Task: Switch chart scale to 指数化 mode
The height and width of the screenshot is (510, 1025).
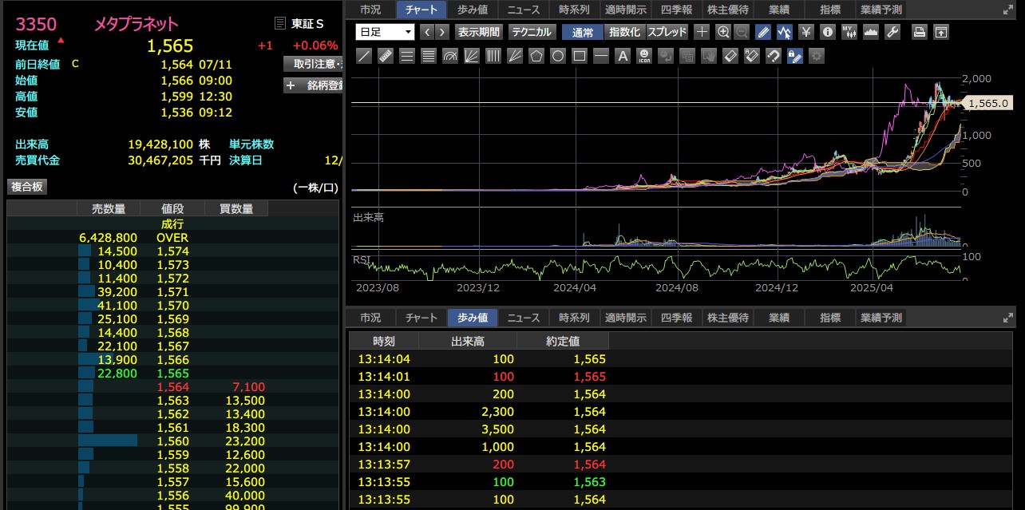Action: pos(624,32)
